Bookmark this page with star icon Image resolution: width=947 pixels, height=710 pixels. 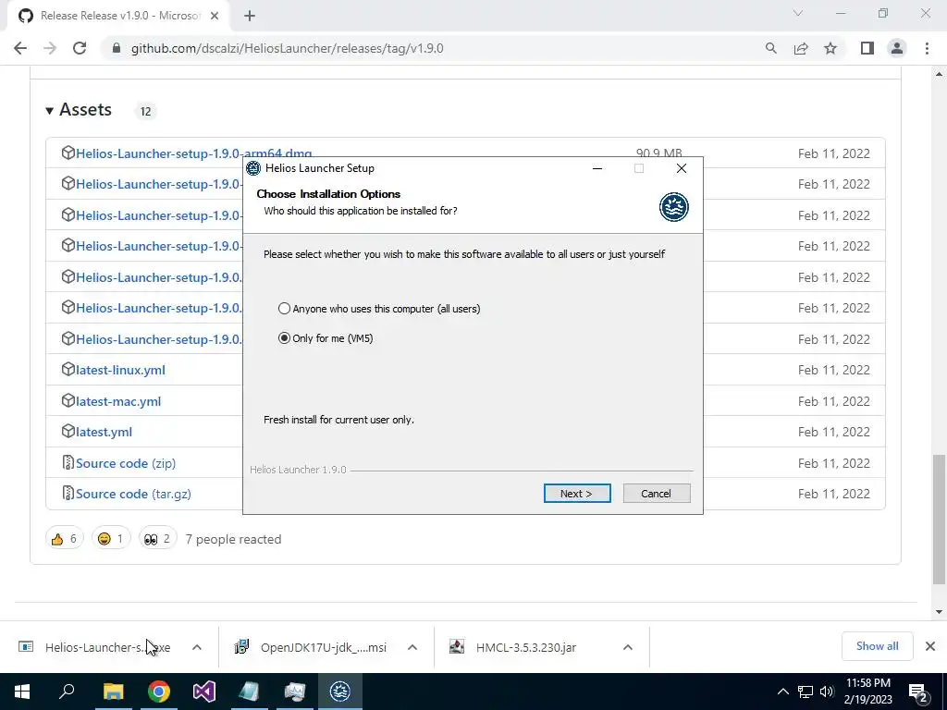point(830,48)
